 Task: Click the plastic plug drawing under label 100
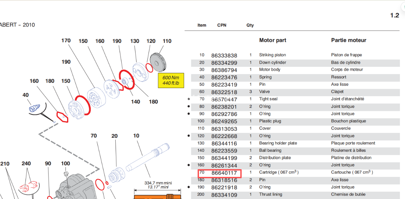tap(67, 175)
